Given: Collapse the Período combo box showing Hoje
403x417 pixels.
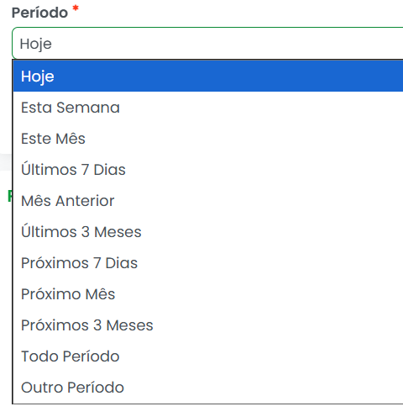Looking at the screenshot, I should coord(207,44).
